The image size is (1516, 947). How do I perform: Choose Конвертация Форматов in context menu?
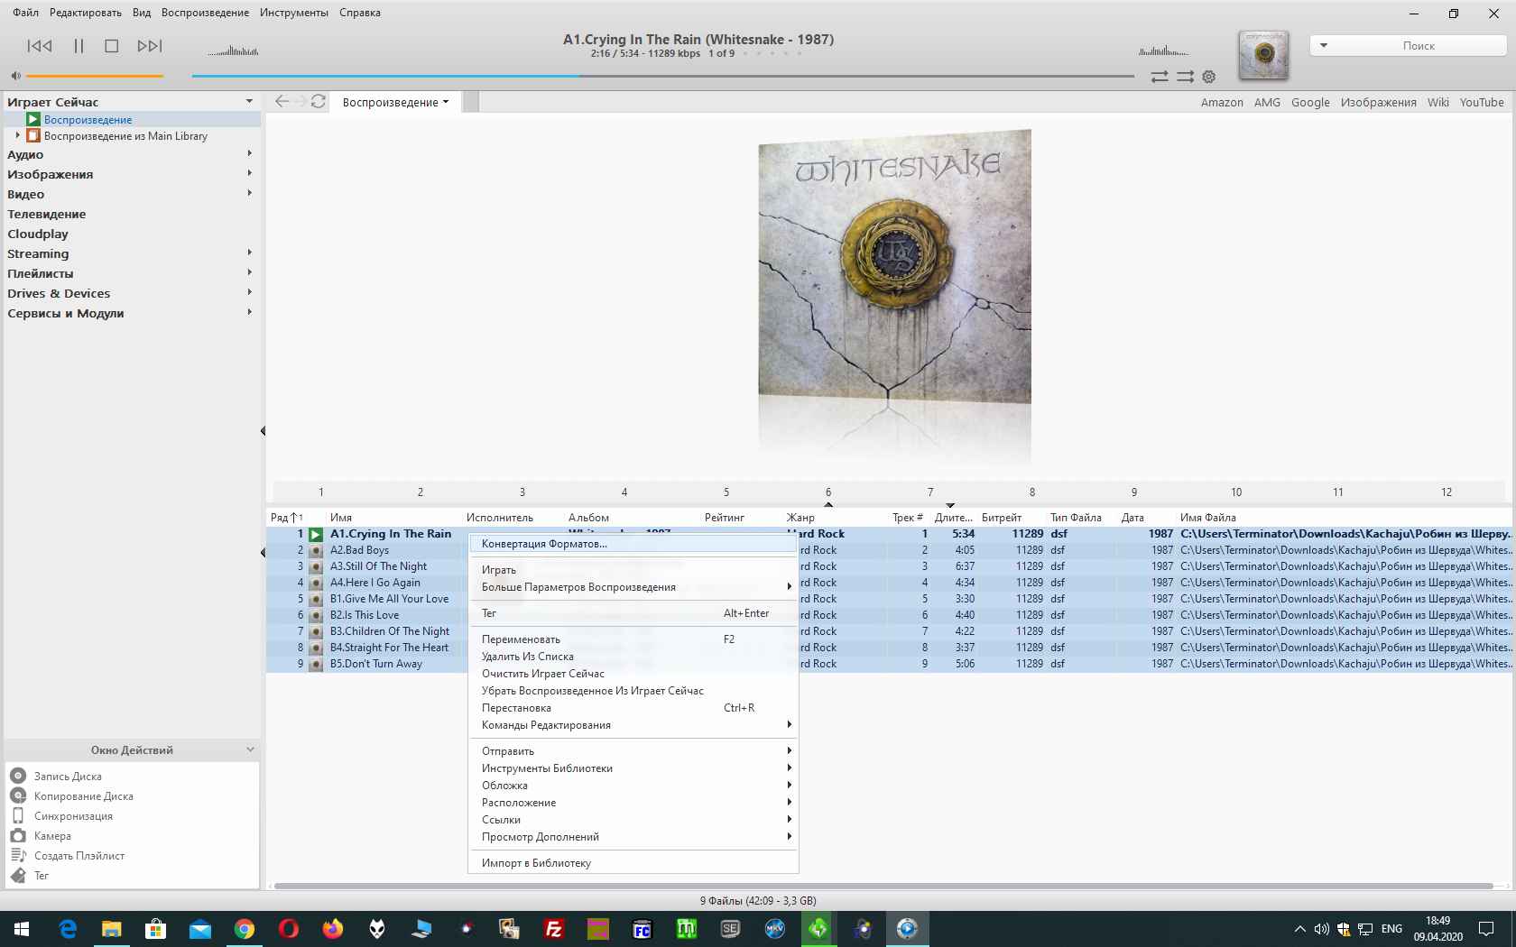633,544
